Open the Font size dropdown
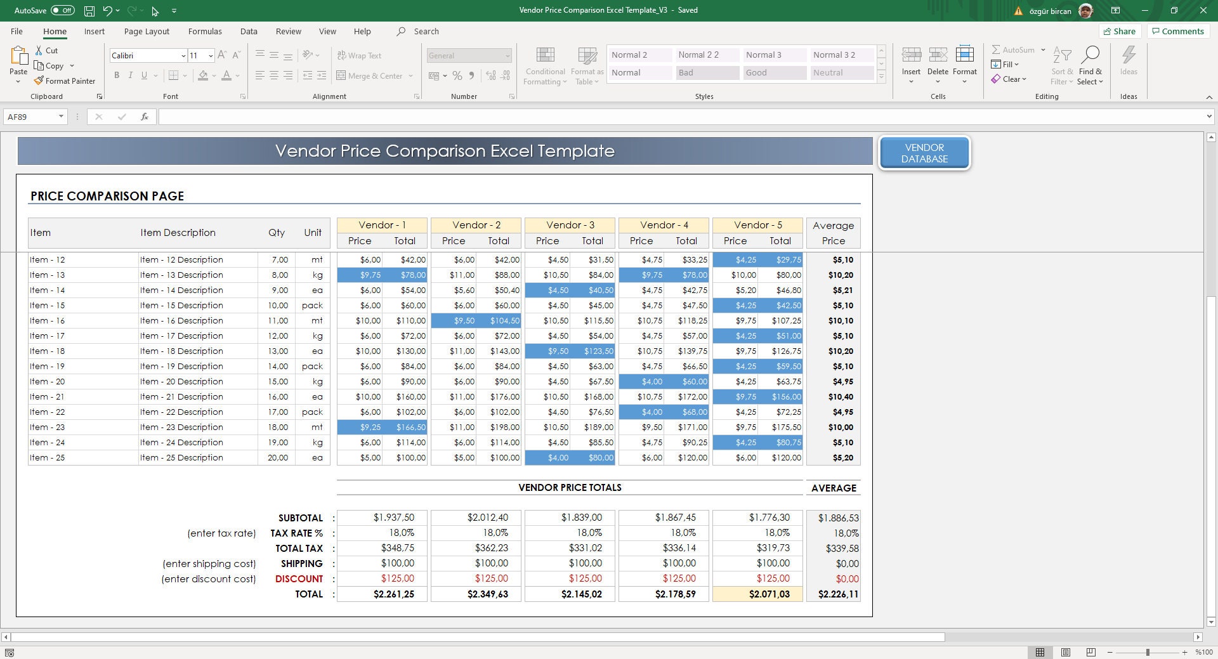 click(x=211, y=55)
